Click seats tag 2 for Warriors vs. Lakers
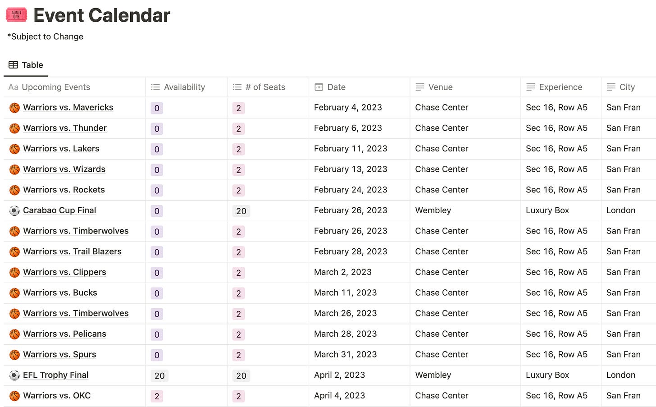656x407 pixels. click(x=239, y=149)
